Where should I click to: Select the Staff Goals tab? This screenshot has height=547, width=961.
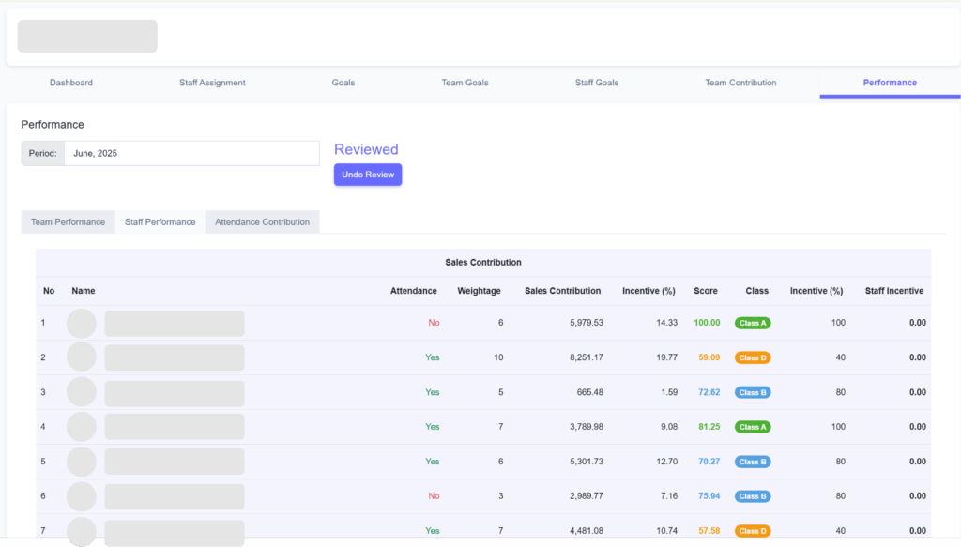coord(596,83)
